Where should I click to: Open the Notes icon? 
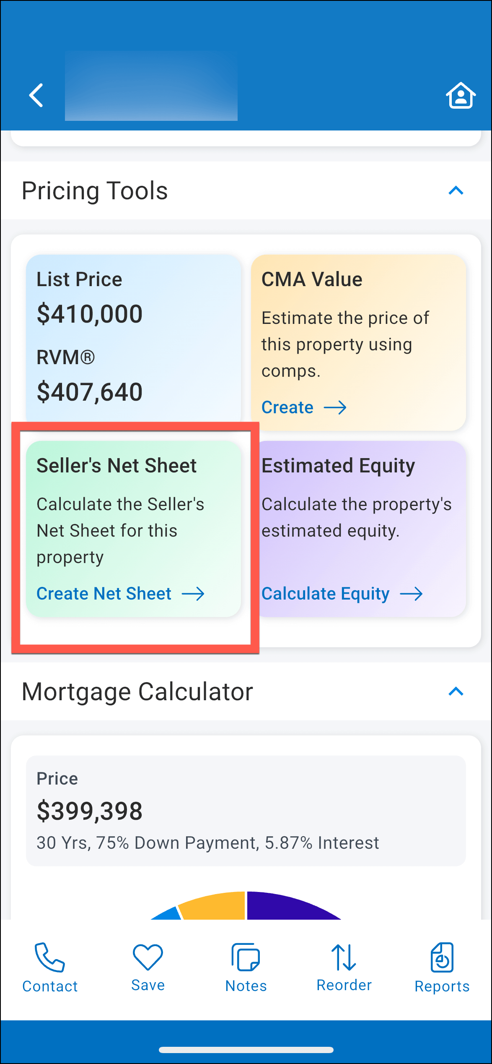[246, 957]
